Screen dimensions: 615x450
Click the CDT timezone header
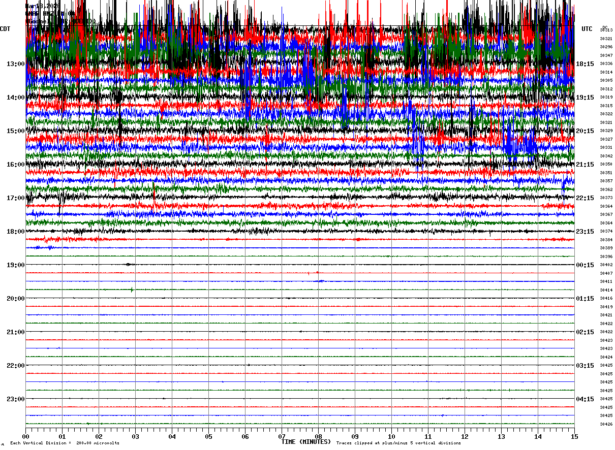coord(6,29)
